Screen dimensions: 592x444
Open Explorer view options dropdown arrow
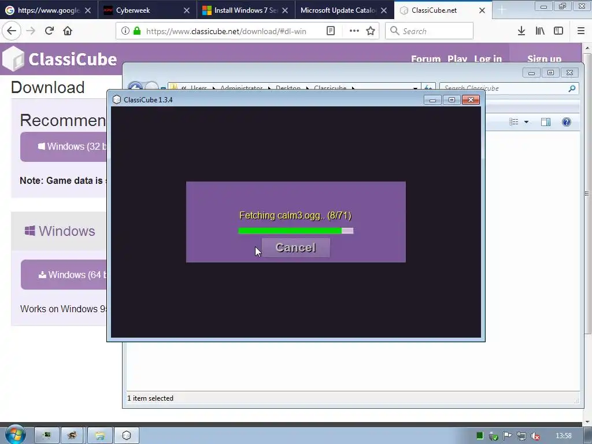526,122
